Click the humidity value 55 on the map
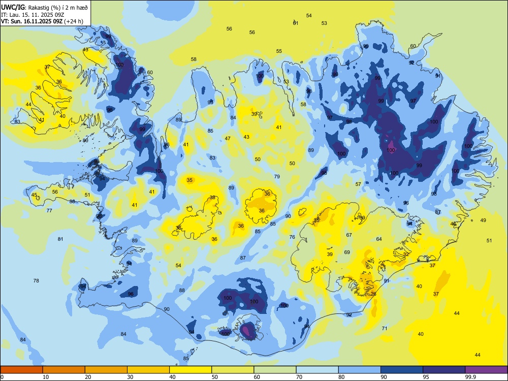This screenshot has height=381, width=508. [x=279, y=51]
